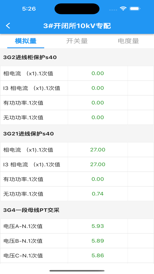154x274 pixels.
Task: Tap the 0.74 无功功率 value
Action: [x=98, y=194]
